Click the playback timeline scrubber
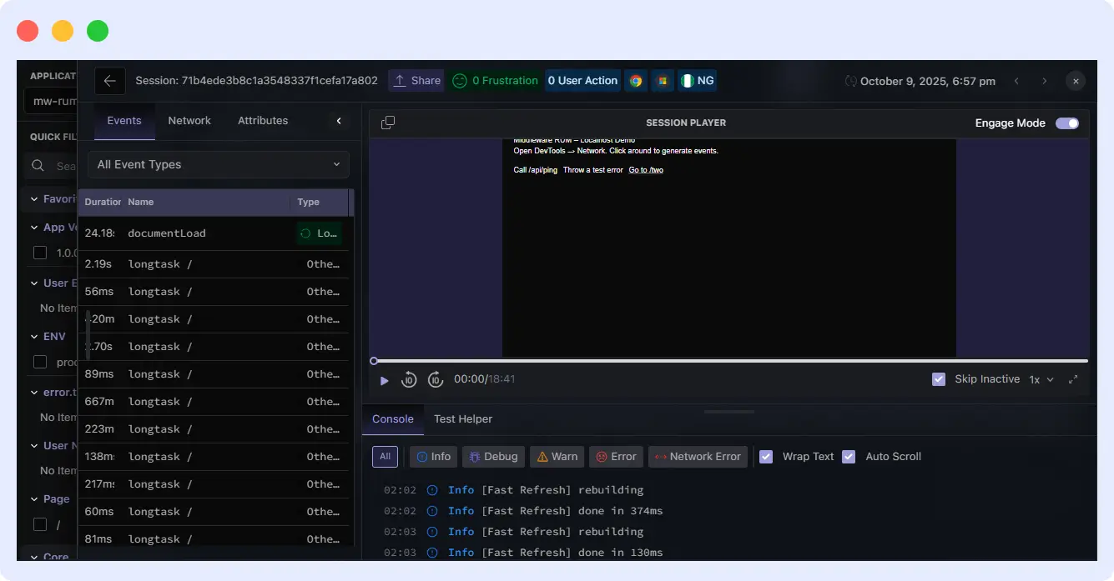Viewport: 1114px width, 581px height. 373,361
